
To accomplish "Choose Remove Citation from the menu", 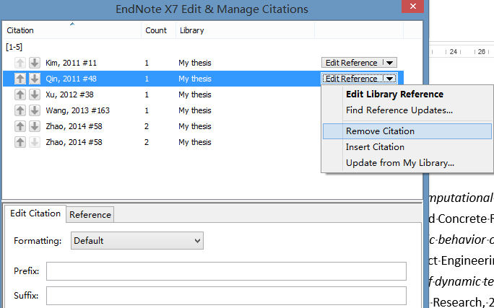I will tap(407, 131).
